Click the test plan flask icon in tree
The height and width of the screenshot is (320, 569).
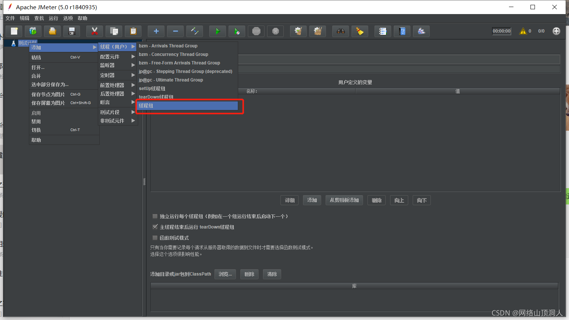(x=13, y=43)
